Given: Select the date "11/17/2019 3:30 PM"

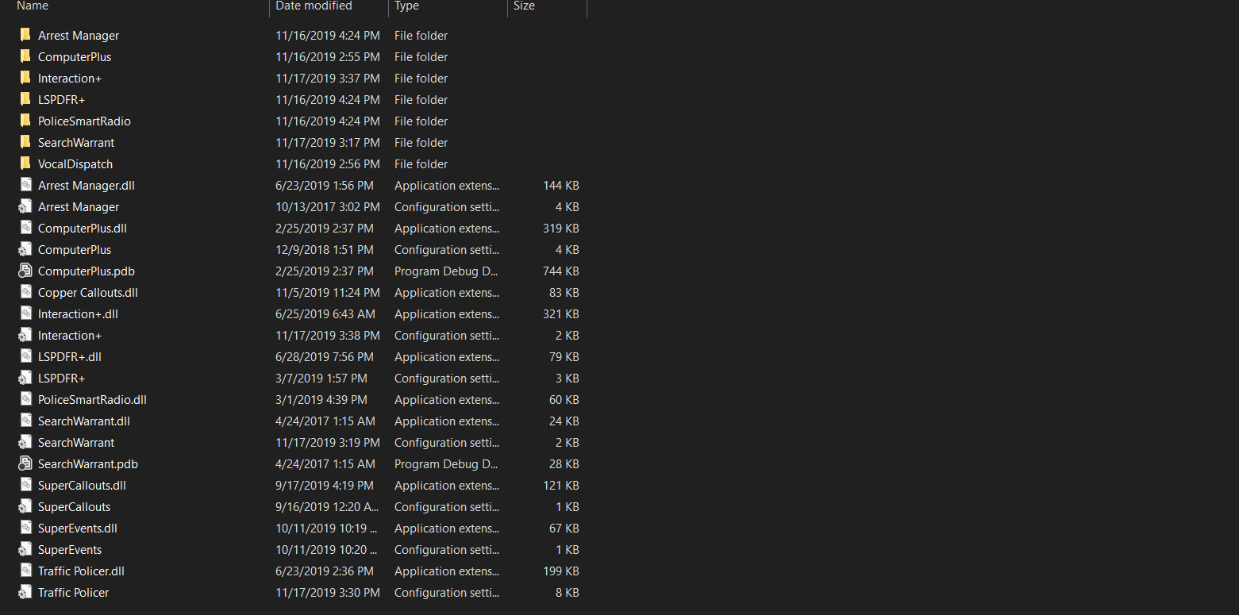Looking at the screenshot, I should coord(328,592).
